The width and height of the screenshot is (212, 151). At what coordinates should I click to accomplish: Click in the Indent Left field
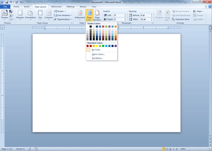[119, 15]
